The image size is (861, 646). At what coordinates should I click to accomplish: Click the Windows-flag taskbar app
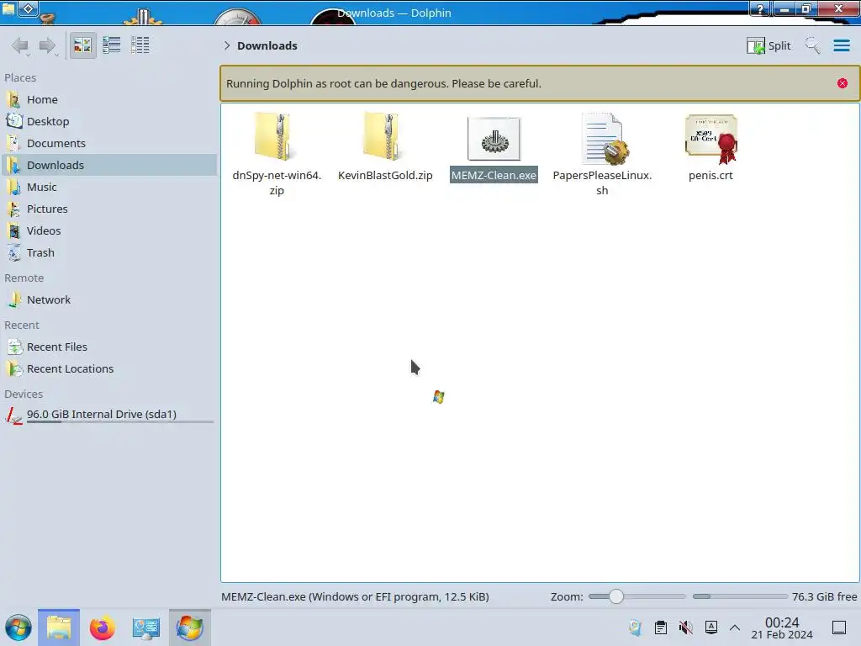189,627
